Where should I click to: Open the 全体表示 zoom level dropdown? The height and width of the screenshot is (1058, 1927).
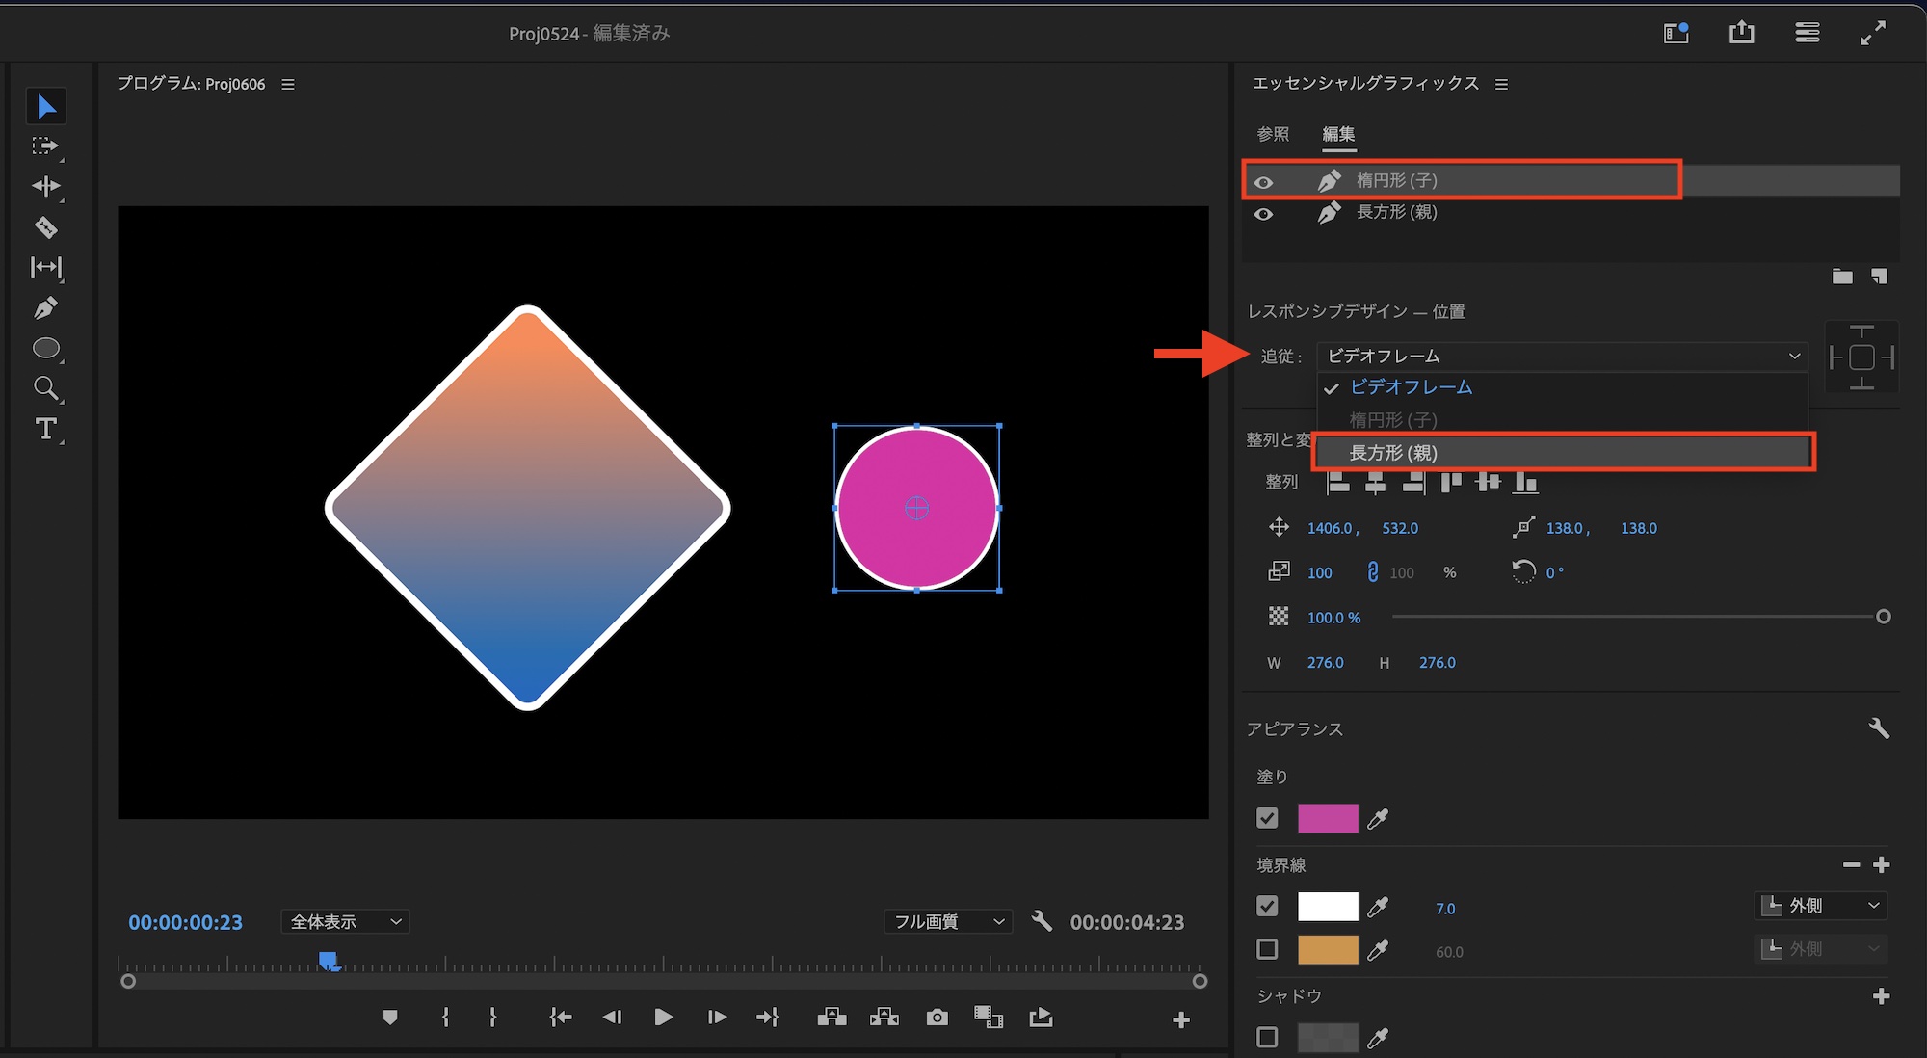(x=345, y=922)
